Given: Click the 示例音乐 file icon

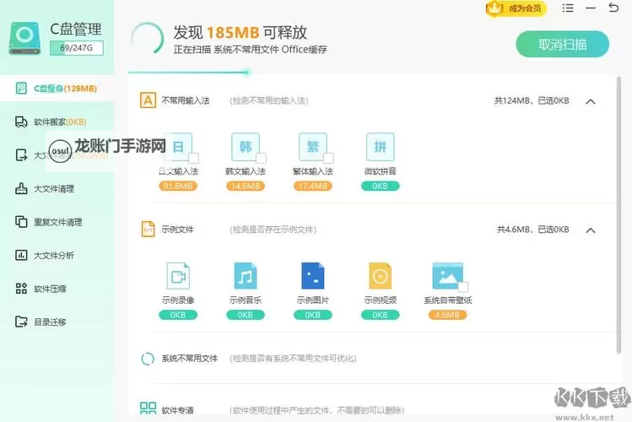Looking at the screenshot, I should coord(245,276).
